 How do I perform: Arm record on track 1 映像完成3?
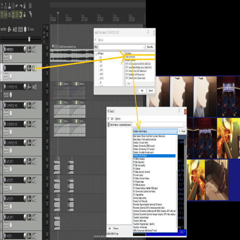pos(5,50)
